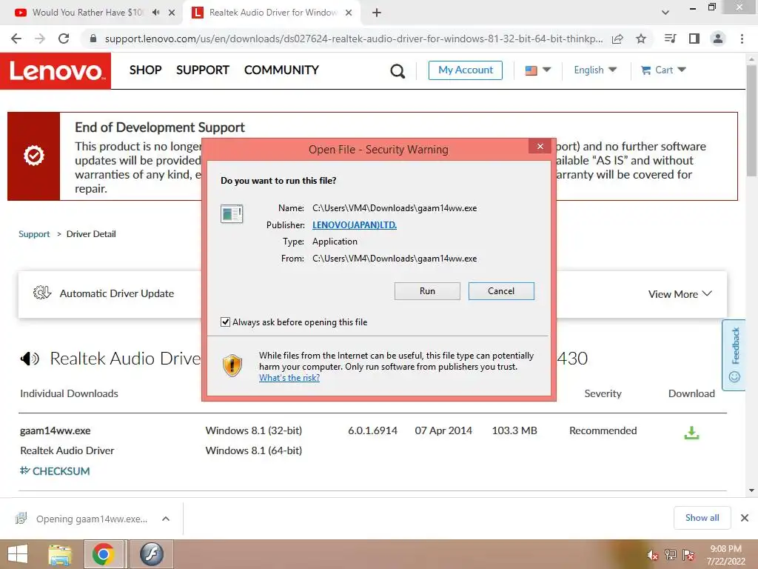Click the Run button
This screenshot has height=569, width=758.
pyautogui.click(x=427, y=291)
